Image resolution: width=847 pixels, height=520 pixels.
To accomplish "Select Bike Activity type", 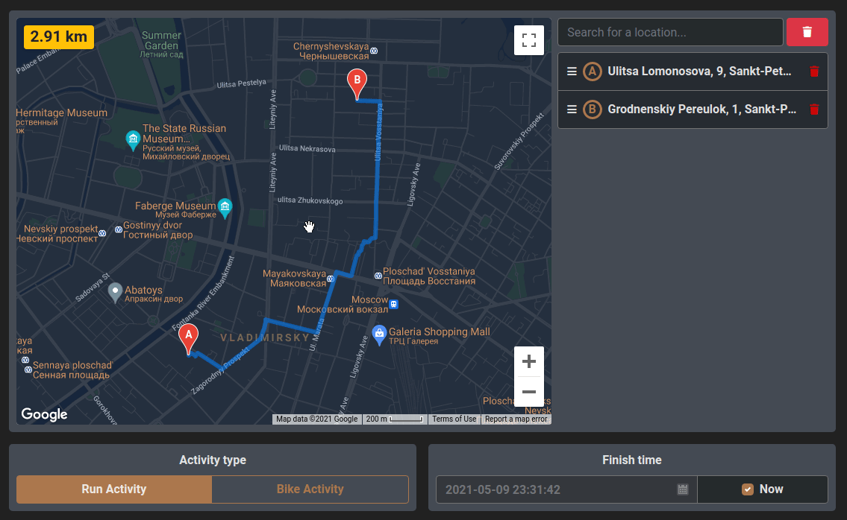I will [310, 489].
